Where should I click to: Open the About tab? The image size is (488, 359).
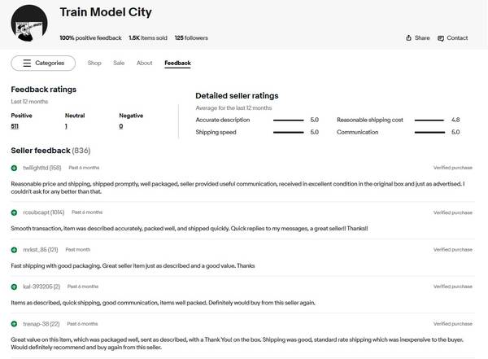coord(144,63)
